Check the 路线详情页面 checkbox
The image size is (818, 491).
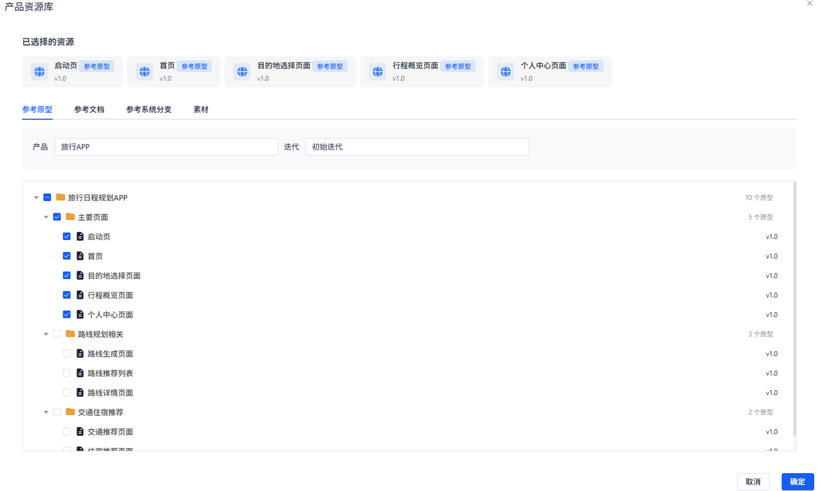pyautogui.click(x=66, y=393)
